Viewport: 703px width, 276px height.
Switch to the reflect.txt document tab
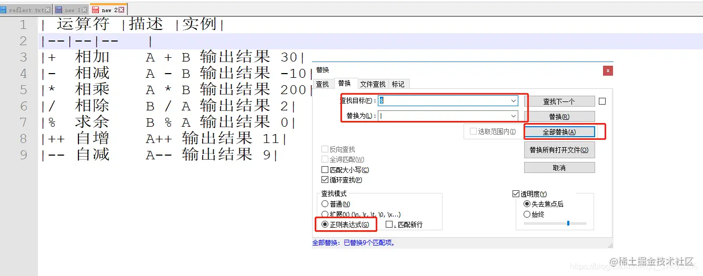click(x=26, y=10)
